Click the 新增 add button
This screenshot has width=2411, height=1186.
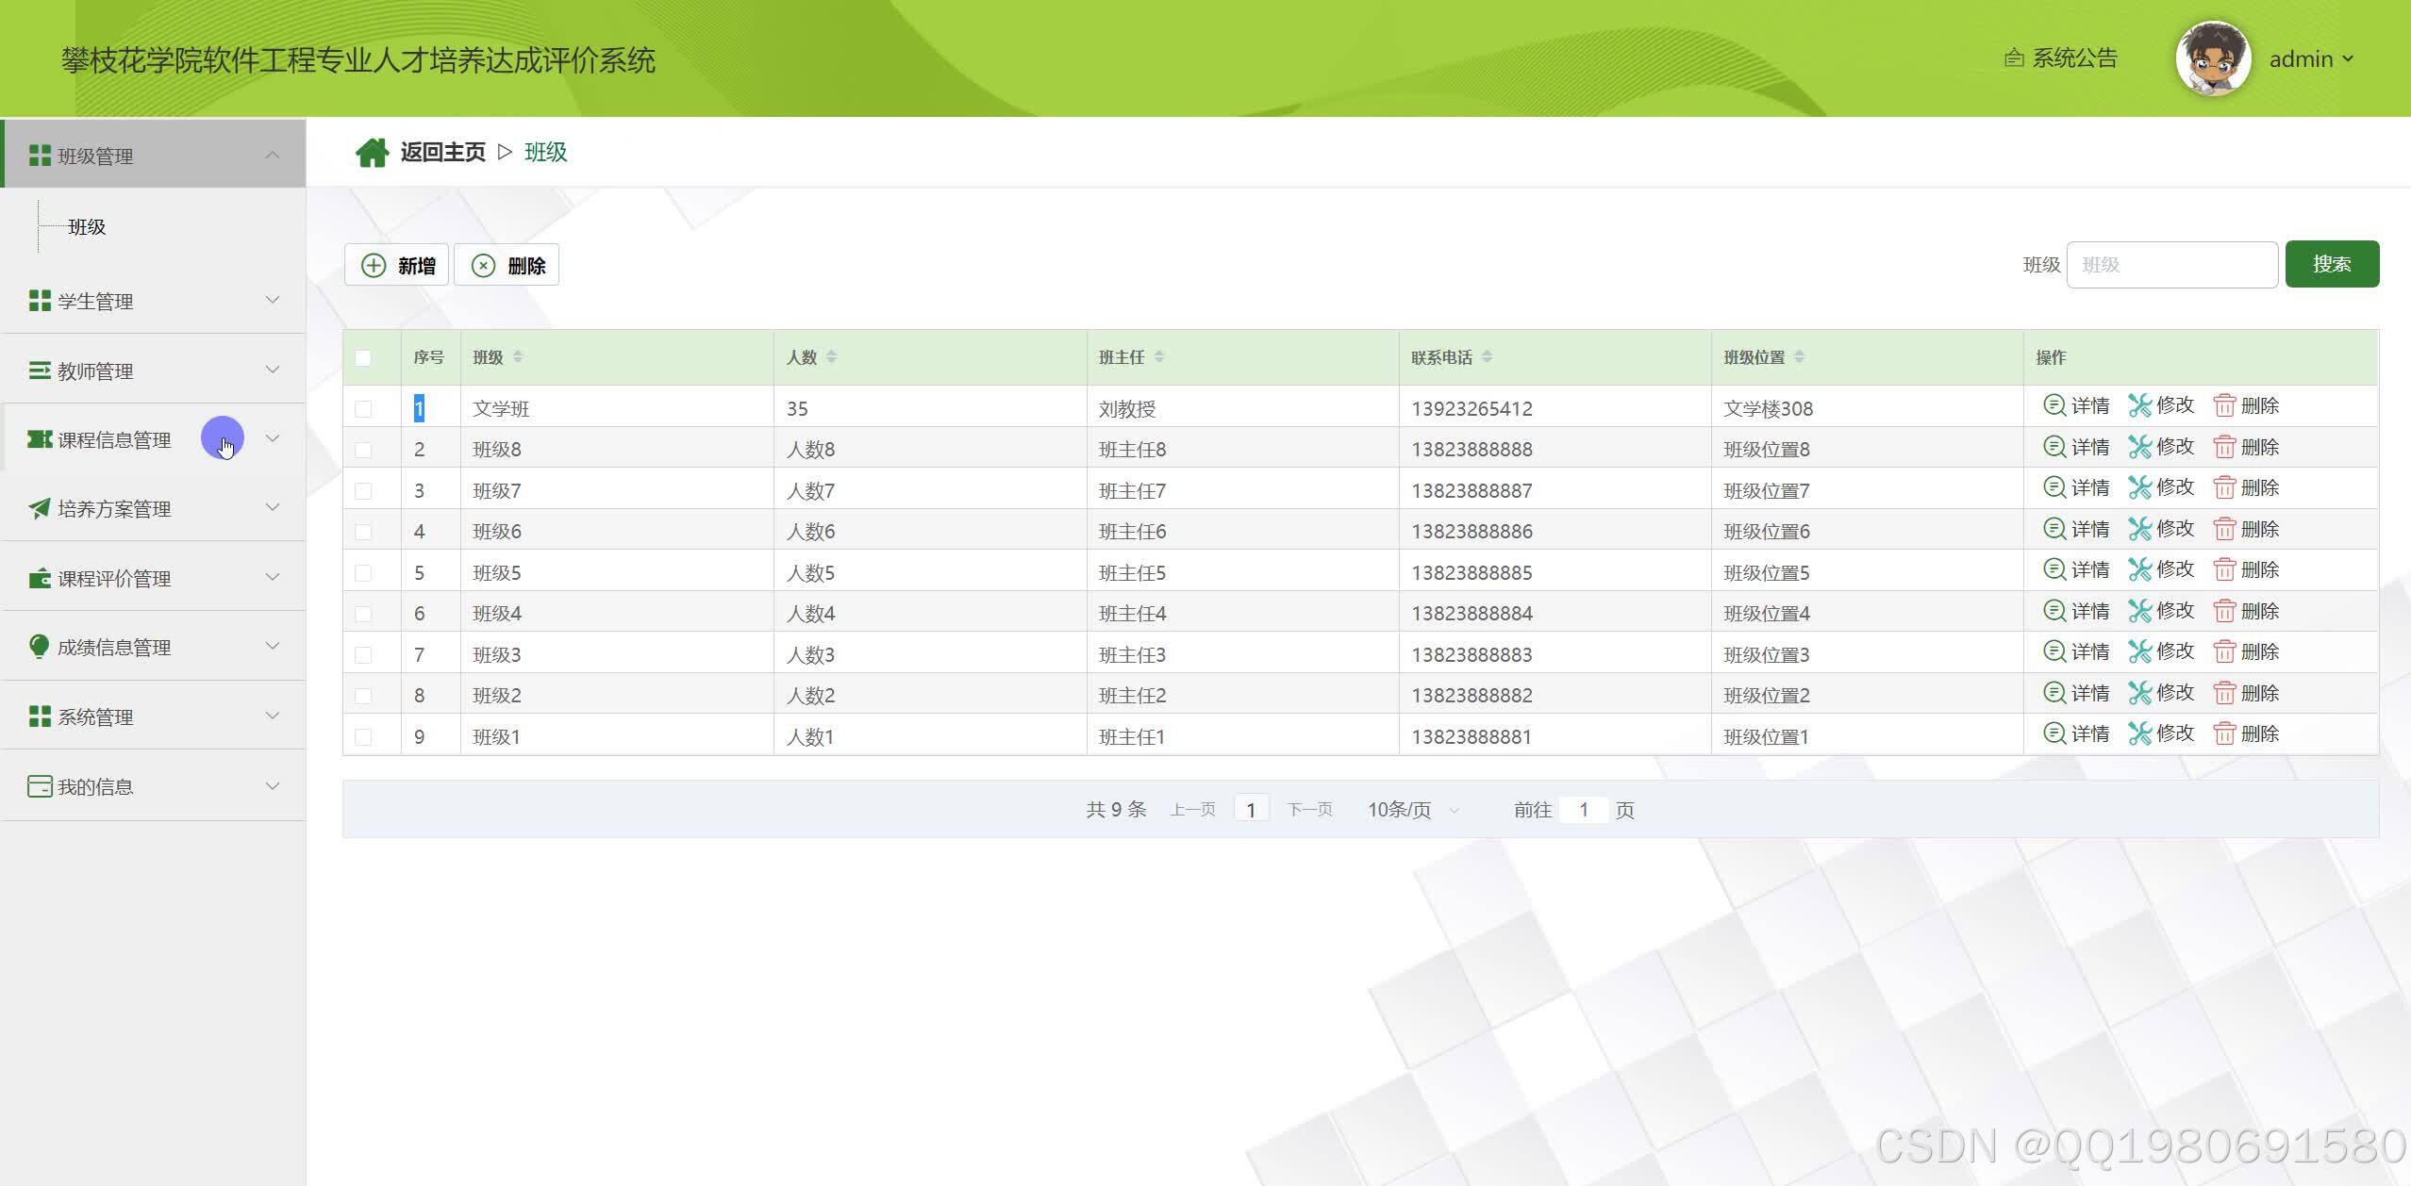(x=397, y=266)
